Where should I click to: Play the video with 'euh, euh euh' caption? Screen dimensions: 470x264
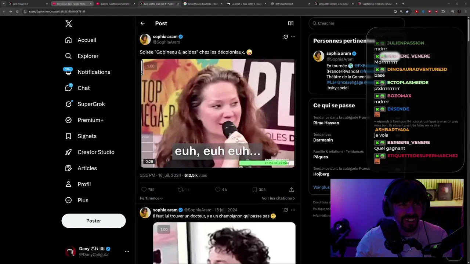click(218, 113)
